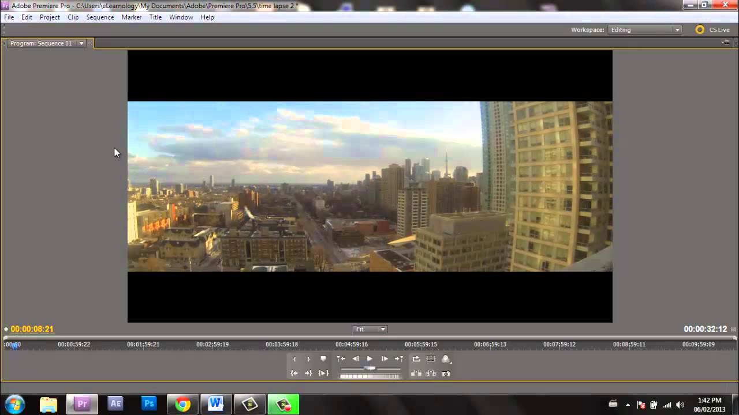This screenshot has width=739, height=415.
Task: Open the Fit zoom level dropdown
Action: point(370,329)
